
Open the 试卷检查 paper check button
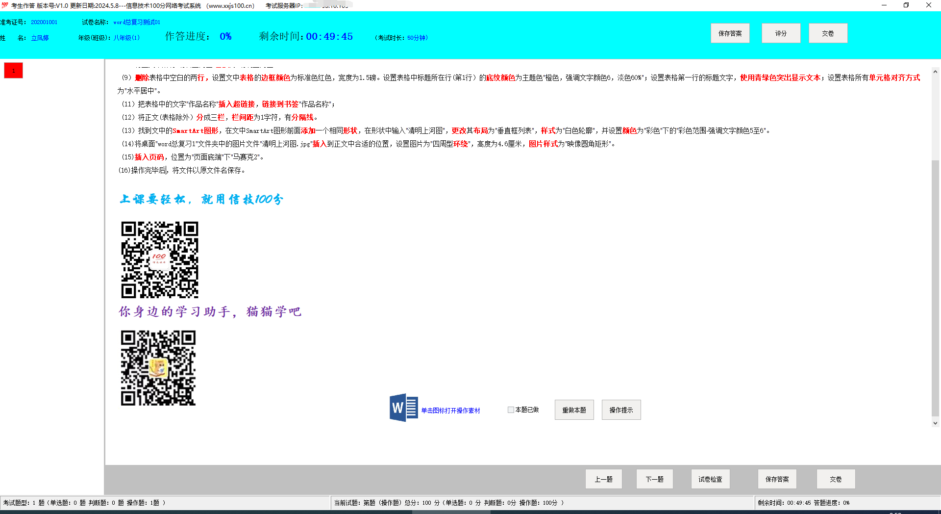(710, 479)
